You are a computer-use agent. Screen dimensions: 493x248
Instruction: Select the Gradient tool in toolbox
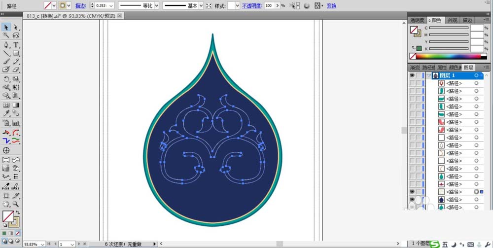coord(16,106)
